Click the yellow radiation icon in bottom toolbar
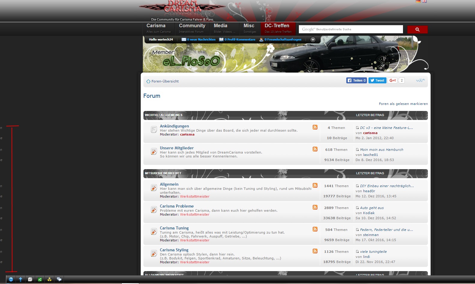This screenshot has height=284, width=475. click(50, 279)
